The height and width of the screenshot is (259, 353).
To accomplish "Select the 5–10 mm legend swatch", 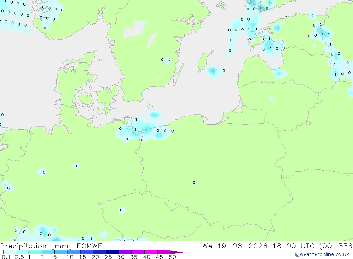I will [61, 252].
